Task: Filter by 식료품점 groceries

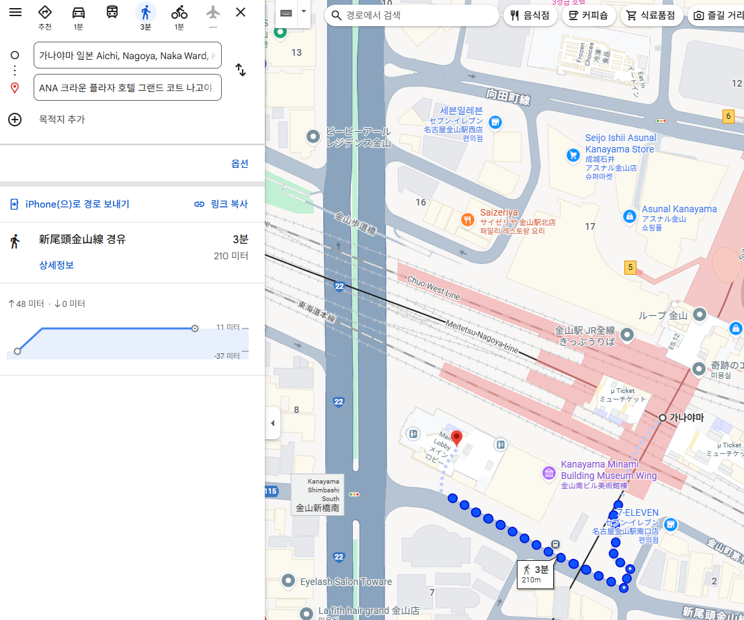Action: [x=651, y=15]
